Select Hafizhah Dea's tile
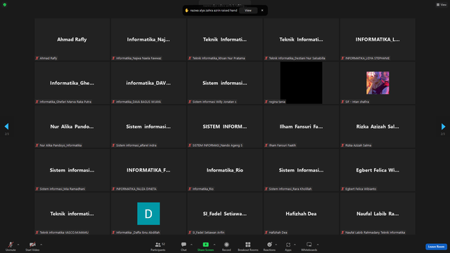 (301, 214)
